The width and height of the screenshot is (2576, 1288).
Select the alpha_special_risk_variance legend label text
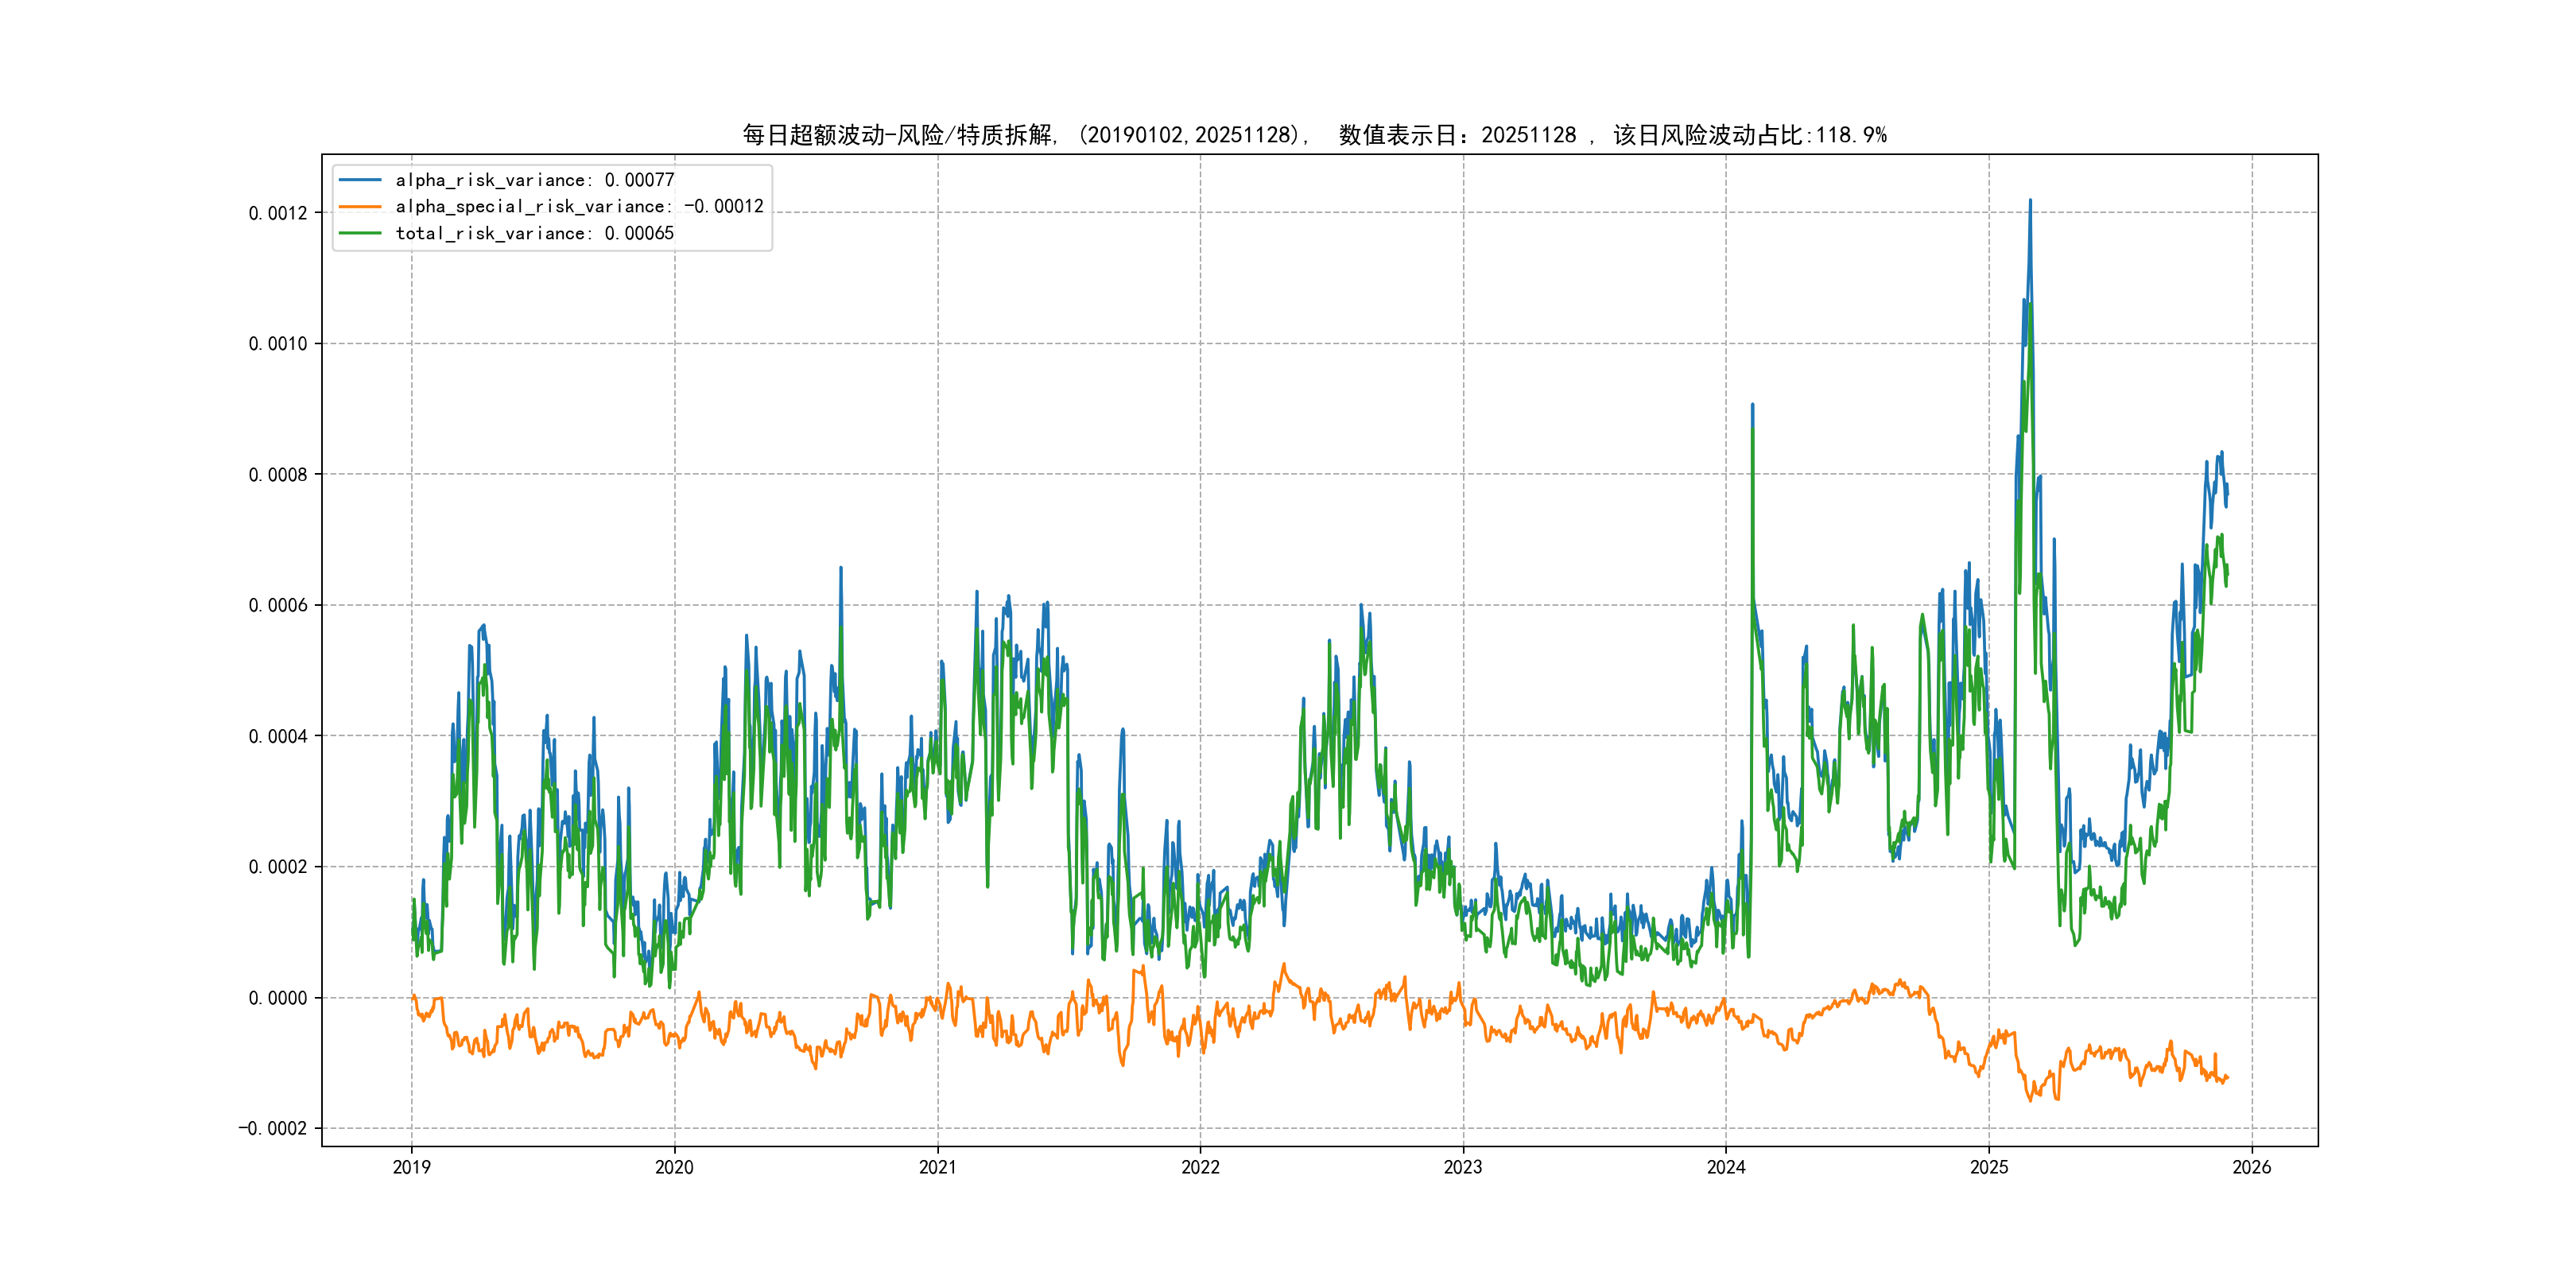[x=579, y=206]
